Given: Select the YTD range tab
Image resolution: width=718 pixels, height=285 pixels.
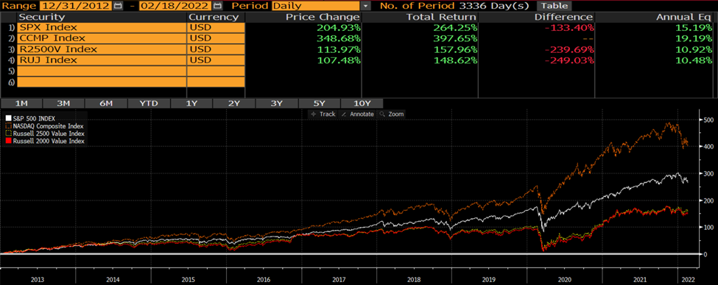Looking at the screenshot, I should (149, 104).
